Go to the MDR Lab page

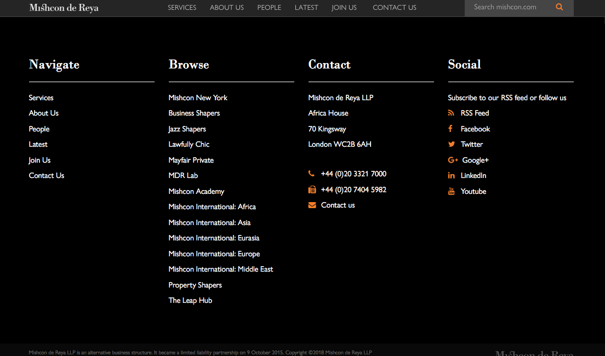(183, 176)
